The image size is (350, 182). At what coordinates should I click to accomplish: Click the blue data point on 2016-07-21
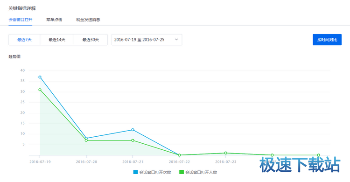click(133, 130)
